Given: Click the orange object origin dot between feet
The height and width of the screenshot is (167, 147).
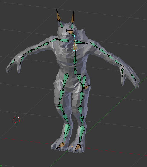Looking at the screenshot, I should 72,147.
